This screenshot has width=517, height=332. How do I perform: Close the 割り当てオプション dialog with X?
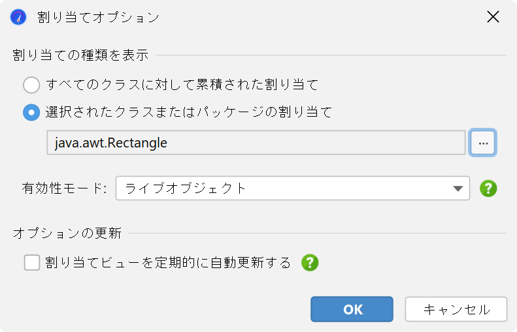493,17
